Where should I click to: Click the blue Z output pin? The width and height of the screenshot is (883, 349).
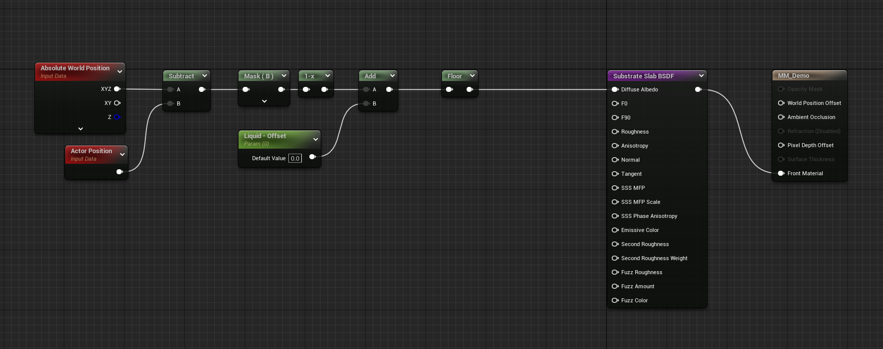[117, 117]
